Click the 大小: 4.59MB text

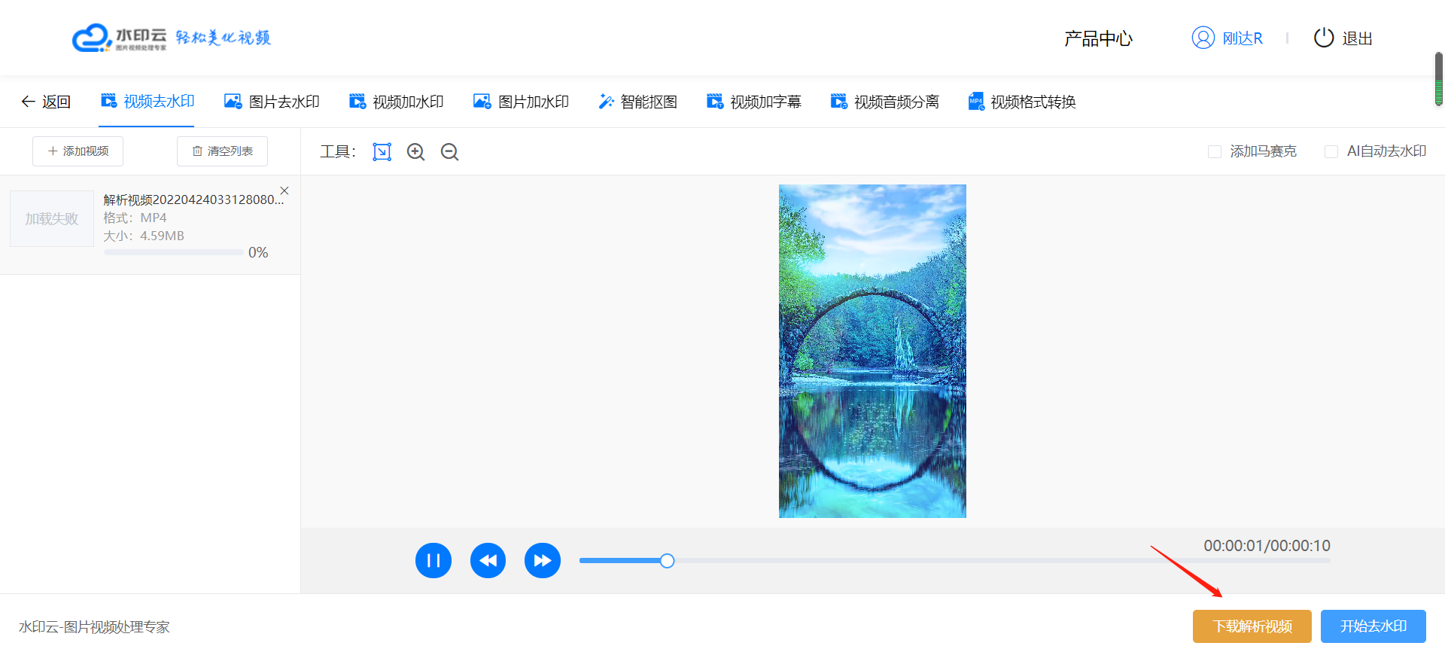144,236
